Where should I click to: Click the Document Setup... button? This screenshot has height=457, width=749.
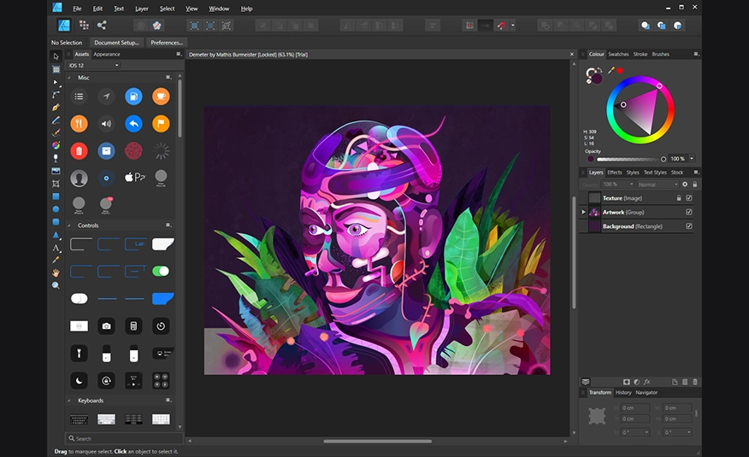tap(116, 43)
